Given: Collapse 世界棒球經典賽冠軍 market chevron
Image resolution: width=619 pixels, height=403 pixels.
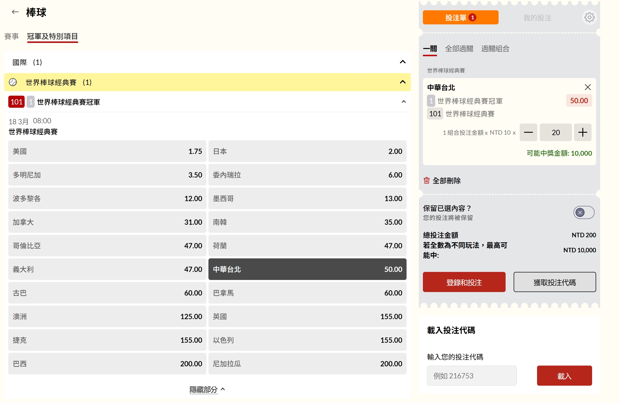Looking at the screenshot, I should click(x=403, y=102).
